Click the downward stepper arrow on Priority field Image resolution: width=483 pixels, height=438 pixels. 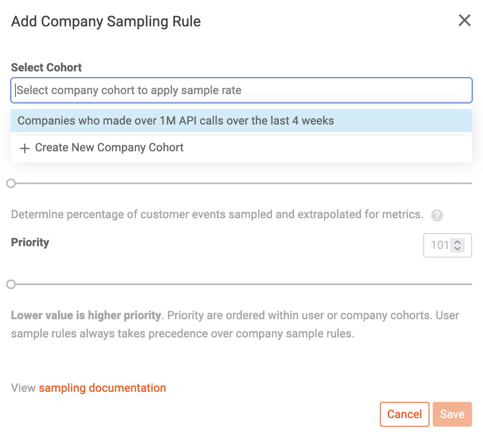pos(458,248)
